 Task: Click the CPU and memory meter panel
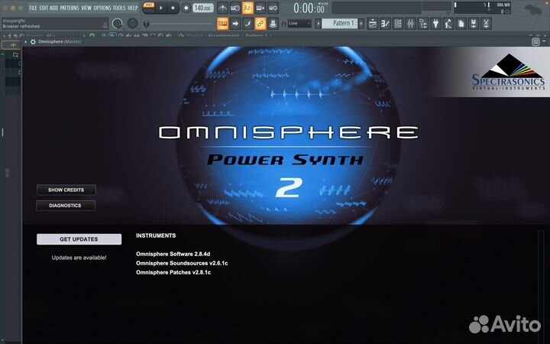(482, 8)
